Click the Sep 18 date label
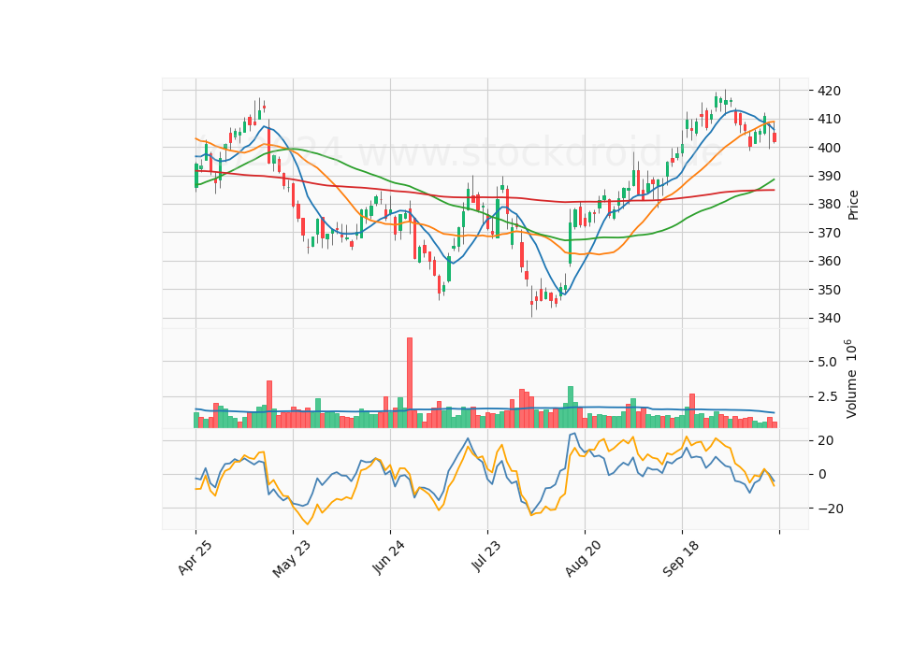The height and width of the screenshot is (645, 898). 681,558
